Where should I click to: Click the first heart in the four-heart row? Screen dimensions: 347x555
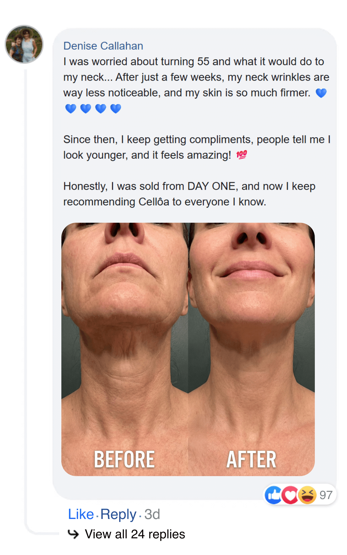pyautogui.click(x=71, y=108)
